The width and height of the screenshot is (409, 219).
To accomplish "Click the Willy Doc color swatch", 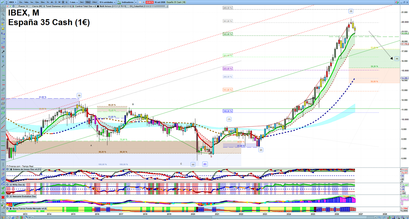I will (11, 185).
